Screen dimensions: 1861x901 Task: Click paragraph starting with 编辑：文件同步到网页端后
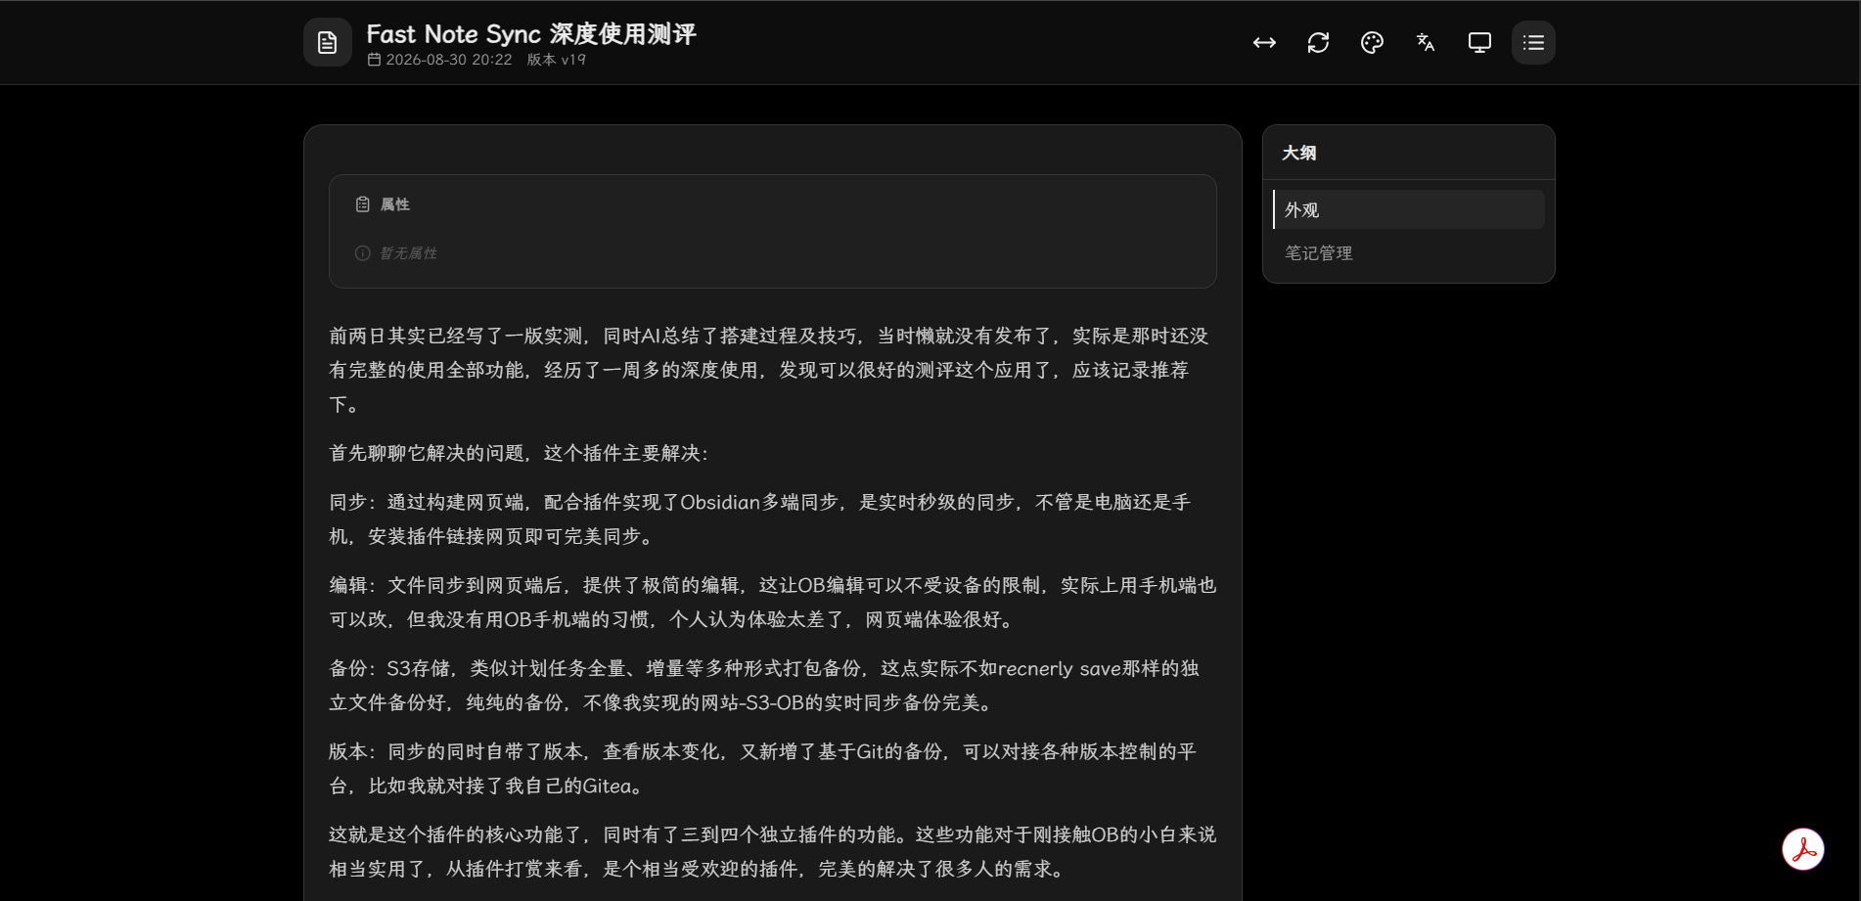(773, 602)
